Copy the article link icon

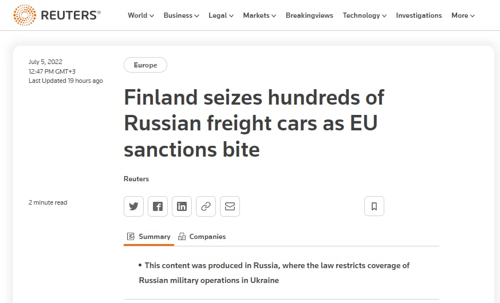(x=206, y=206)
